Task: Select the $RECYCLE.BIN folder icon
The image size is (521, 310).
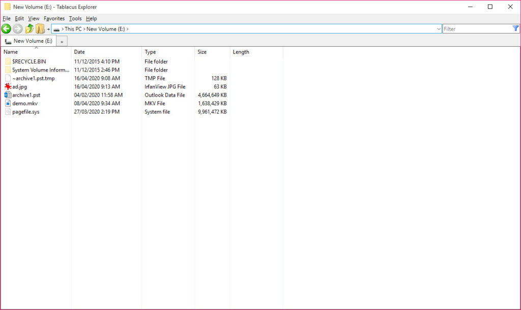Action: (8, 61)
